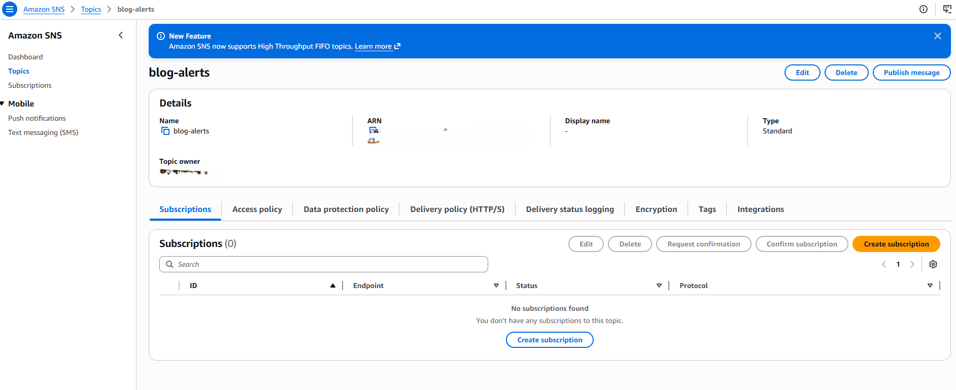Viewport: 956px width, 390px height.
Task: Go to next subscriptions page arrow
Action: pos(912,264)
